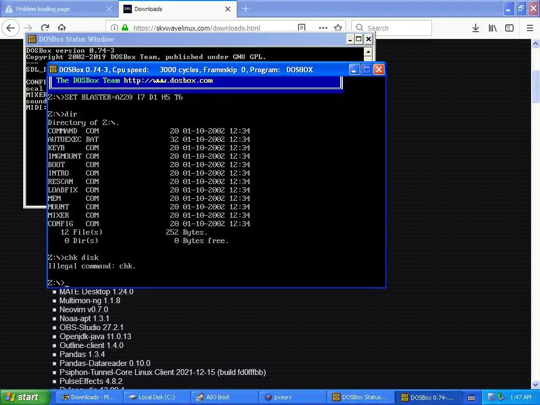Activate DOSBox Status taskbar button

pyautogui.click(x=360, y=397)
